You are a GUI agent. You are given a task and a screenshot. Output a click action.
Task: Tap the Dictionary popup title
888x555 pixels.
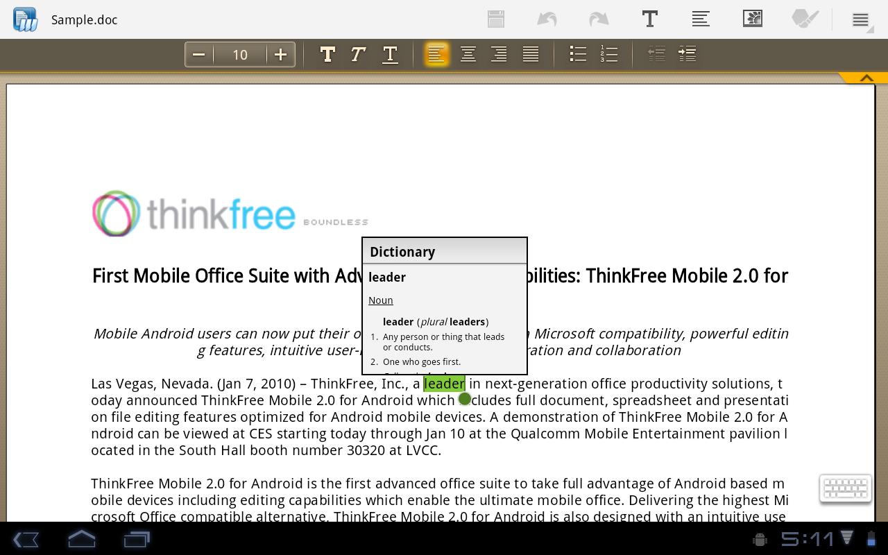402,252
